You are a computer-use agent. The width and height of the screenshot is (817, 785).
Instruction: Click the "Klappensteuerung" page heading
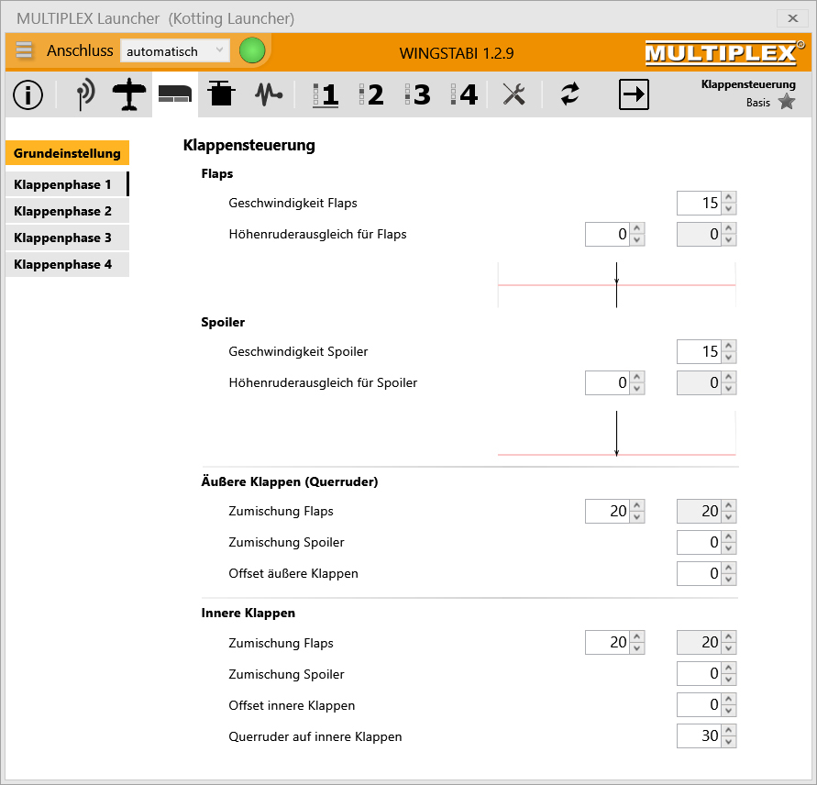(249, 145)
